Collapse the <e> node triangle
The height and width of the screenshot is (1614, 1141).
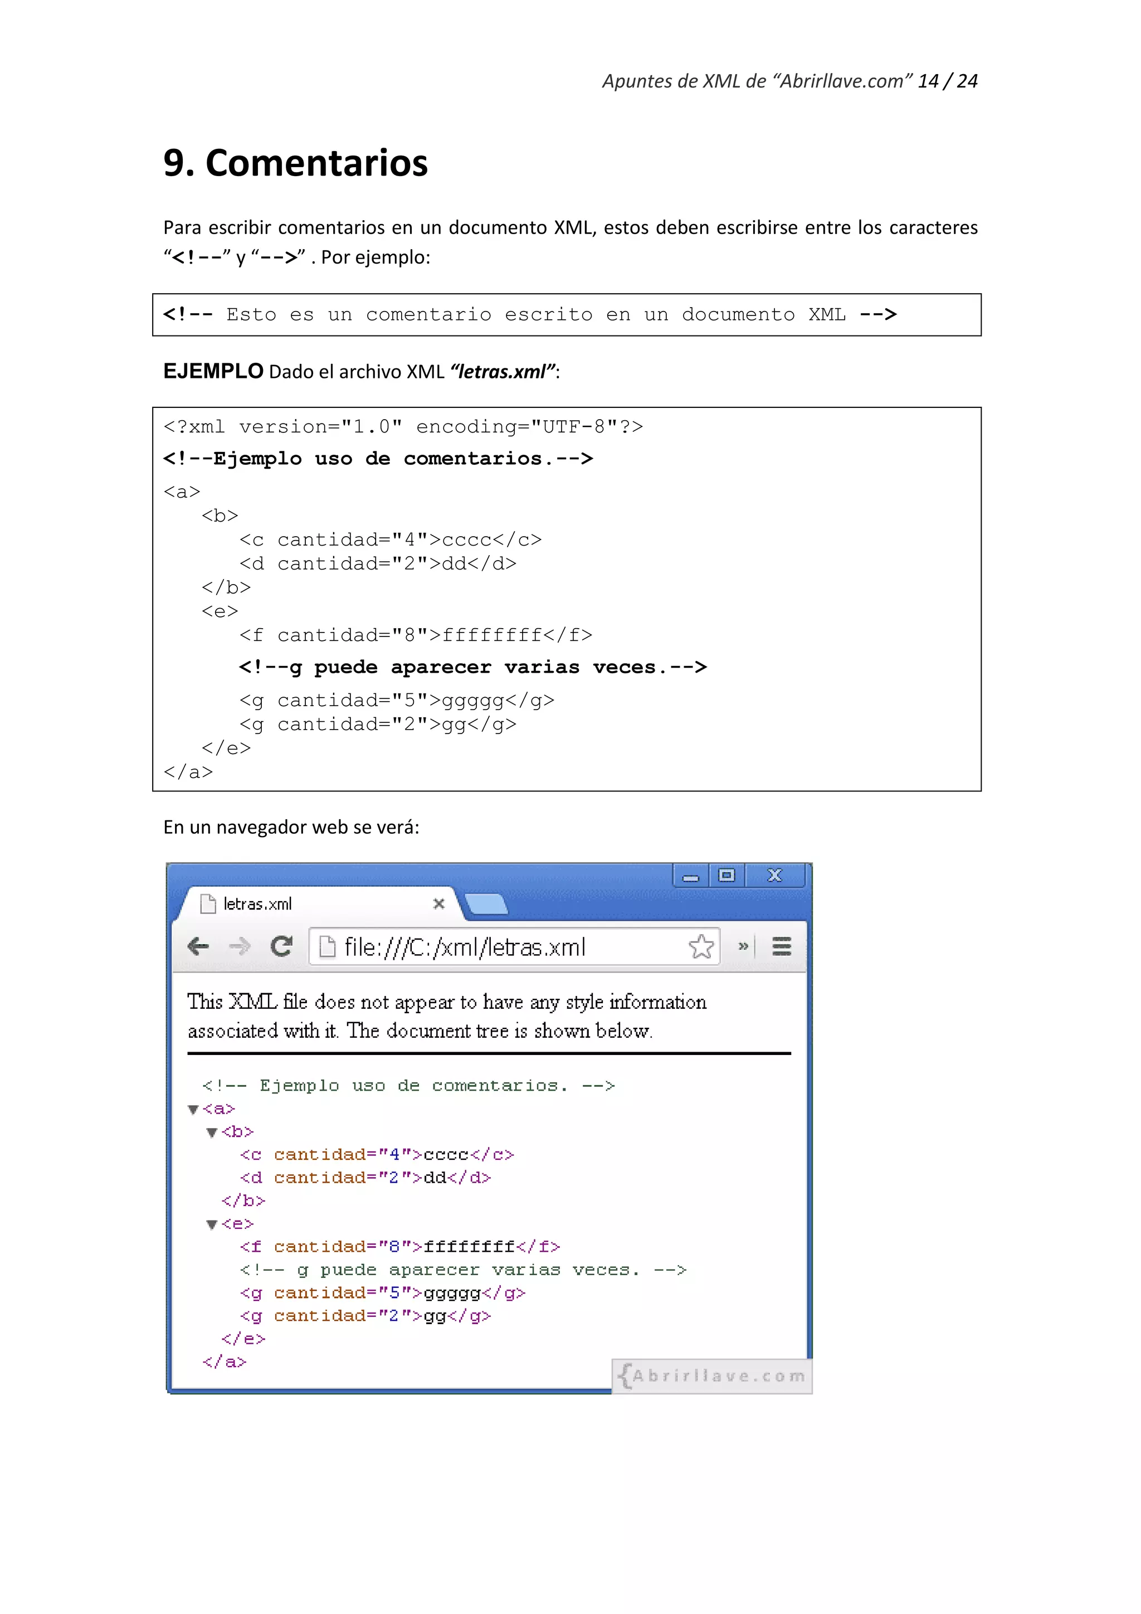(x=212, y=1224)
